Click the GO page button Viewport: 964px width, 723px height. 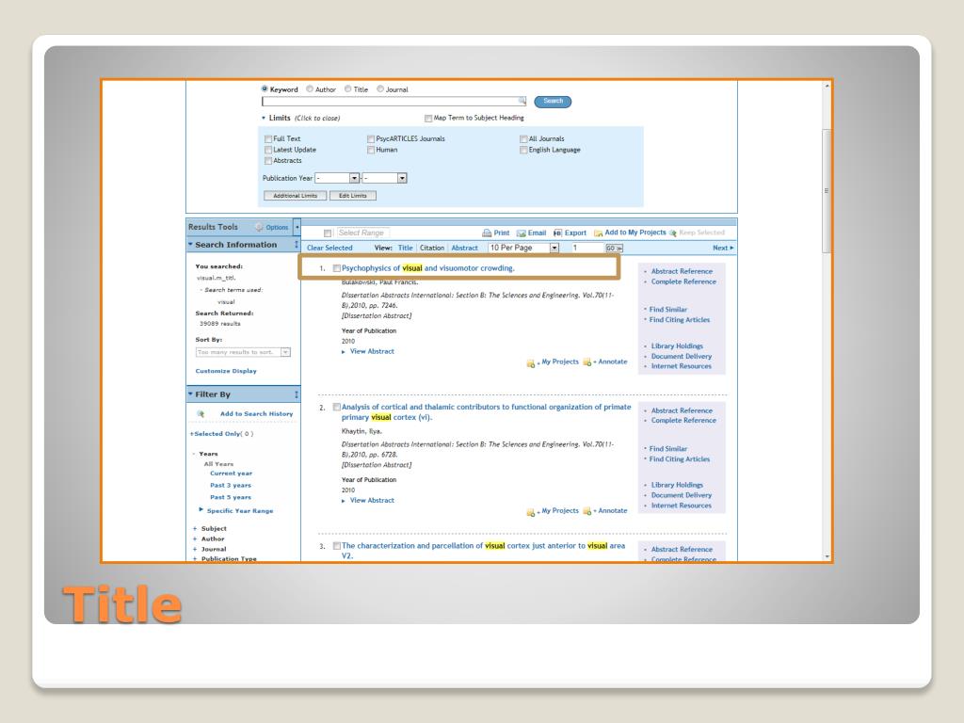(614, 249)
